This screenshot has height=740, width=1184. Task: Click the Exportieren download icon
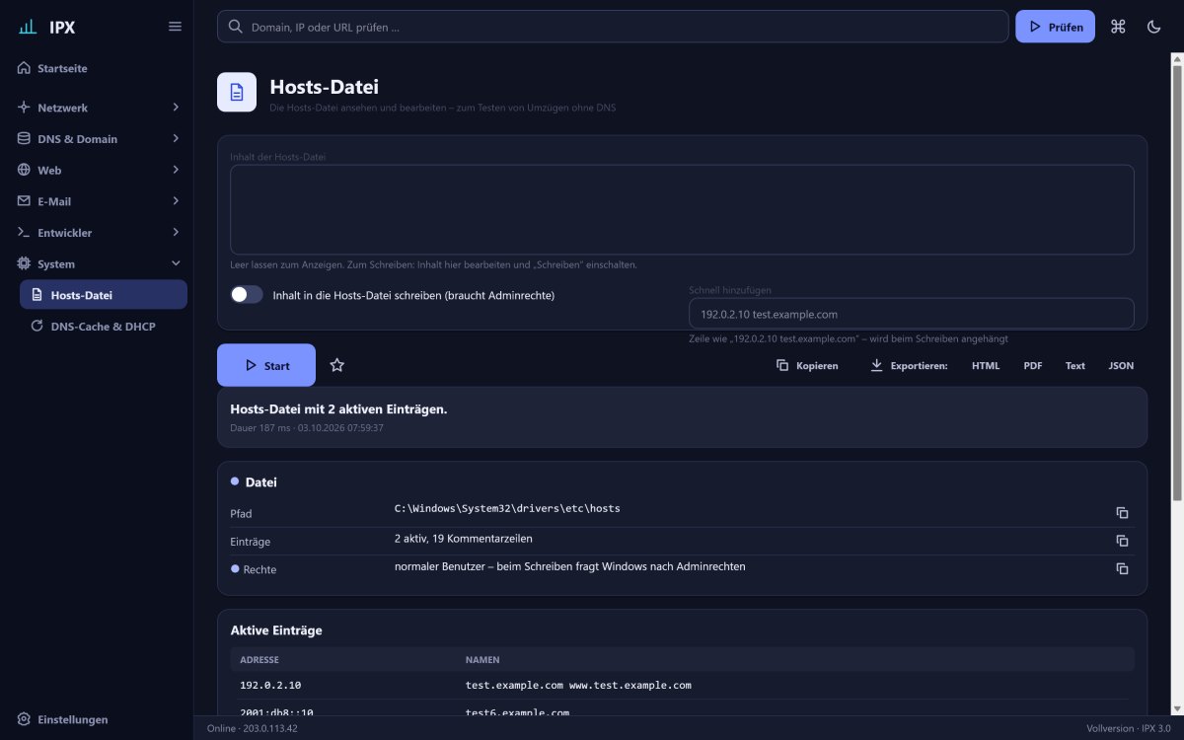pyautogui.click(x=876, y=365)
